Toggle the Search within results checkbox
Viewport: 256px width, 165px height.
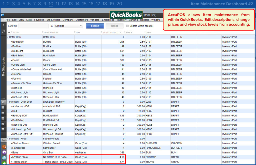click(x=127, y=26)
